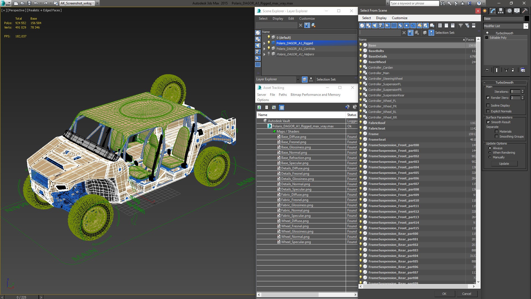531x299 pixels.
Task: Click the Faces column header
Action: [x=470, y=40]
